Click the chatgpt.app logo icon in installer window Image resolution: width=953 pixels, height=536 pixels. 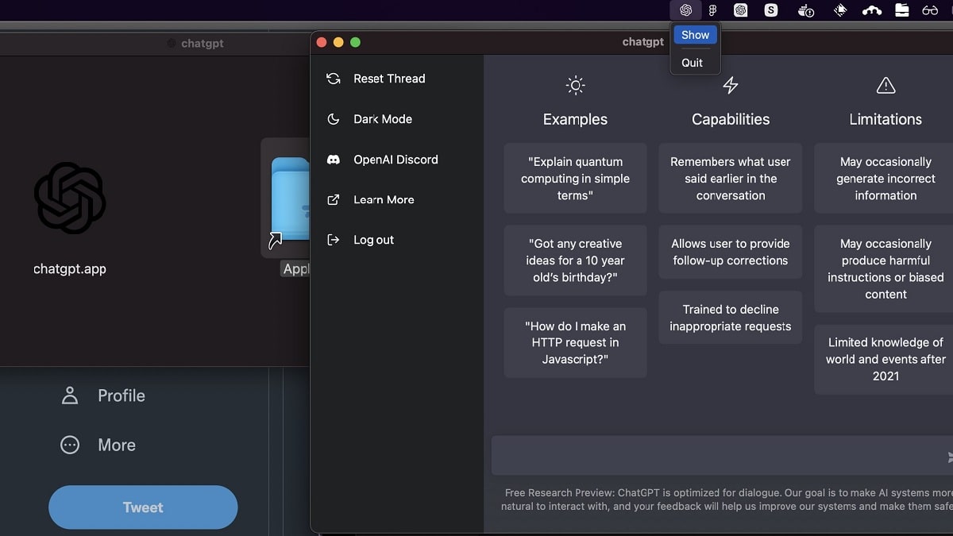(70, 198)
